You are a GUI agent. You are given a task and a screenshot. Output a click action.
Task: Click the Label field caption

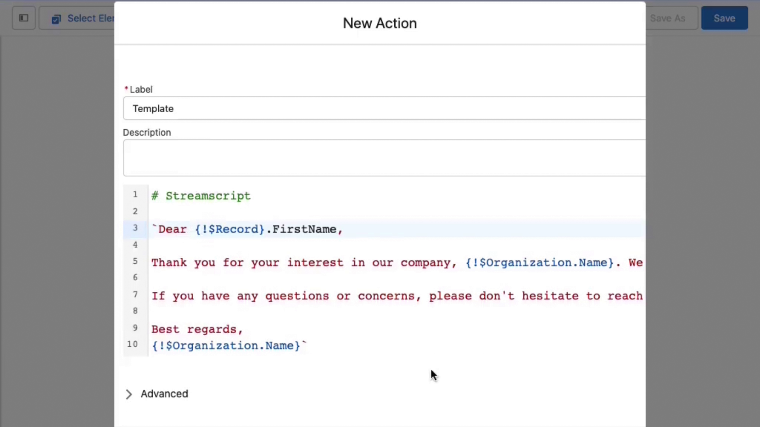pos(141,89)
